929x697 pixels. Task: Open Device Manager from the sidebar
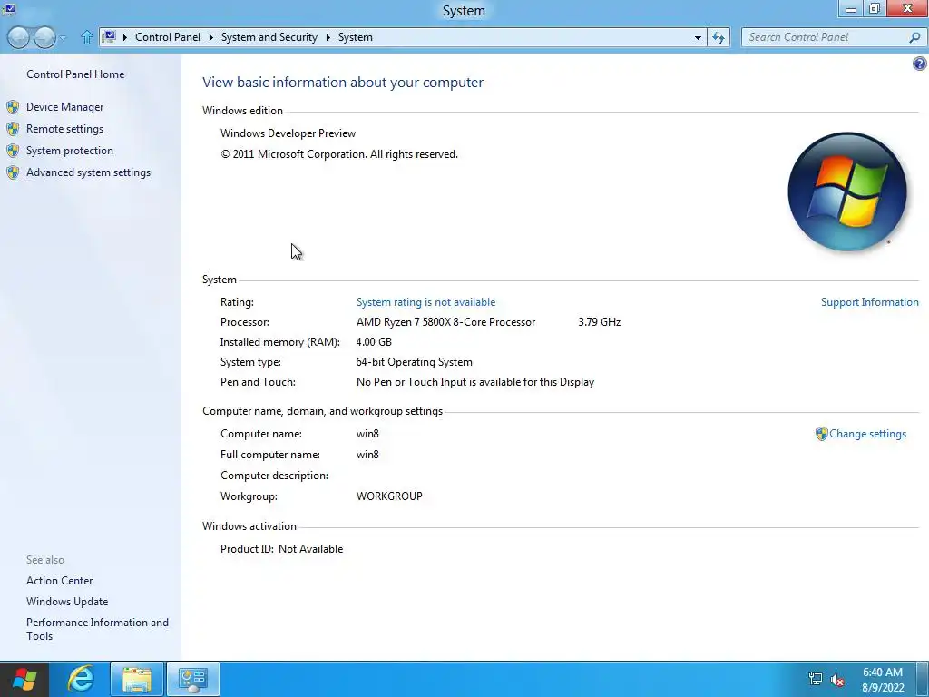[65, 107]
